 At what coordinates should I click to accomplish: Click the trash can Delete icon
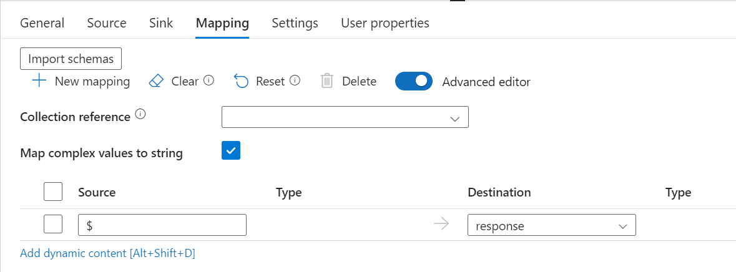point(327,81)
